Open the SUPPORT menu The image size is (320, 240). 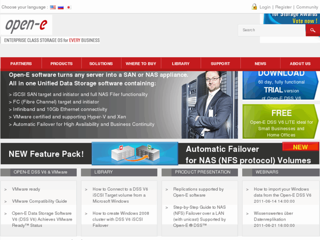pos(221,64)
